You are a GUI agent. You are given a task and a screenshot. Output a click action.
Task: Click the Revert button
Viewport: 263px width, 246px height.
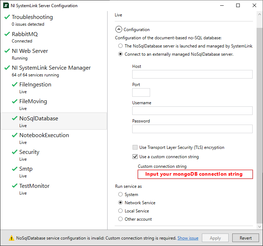245,238
